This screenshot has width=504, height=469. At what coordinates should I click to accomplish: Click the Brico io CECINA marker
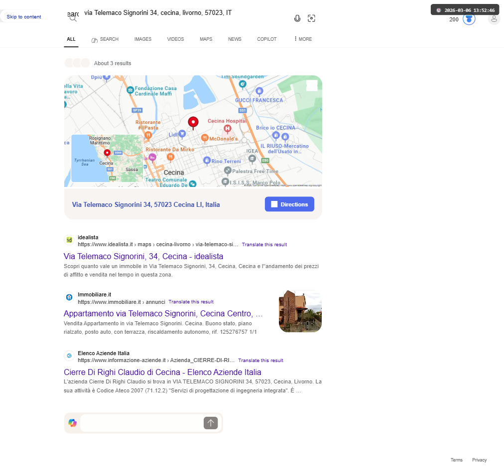pos(276,135)
